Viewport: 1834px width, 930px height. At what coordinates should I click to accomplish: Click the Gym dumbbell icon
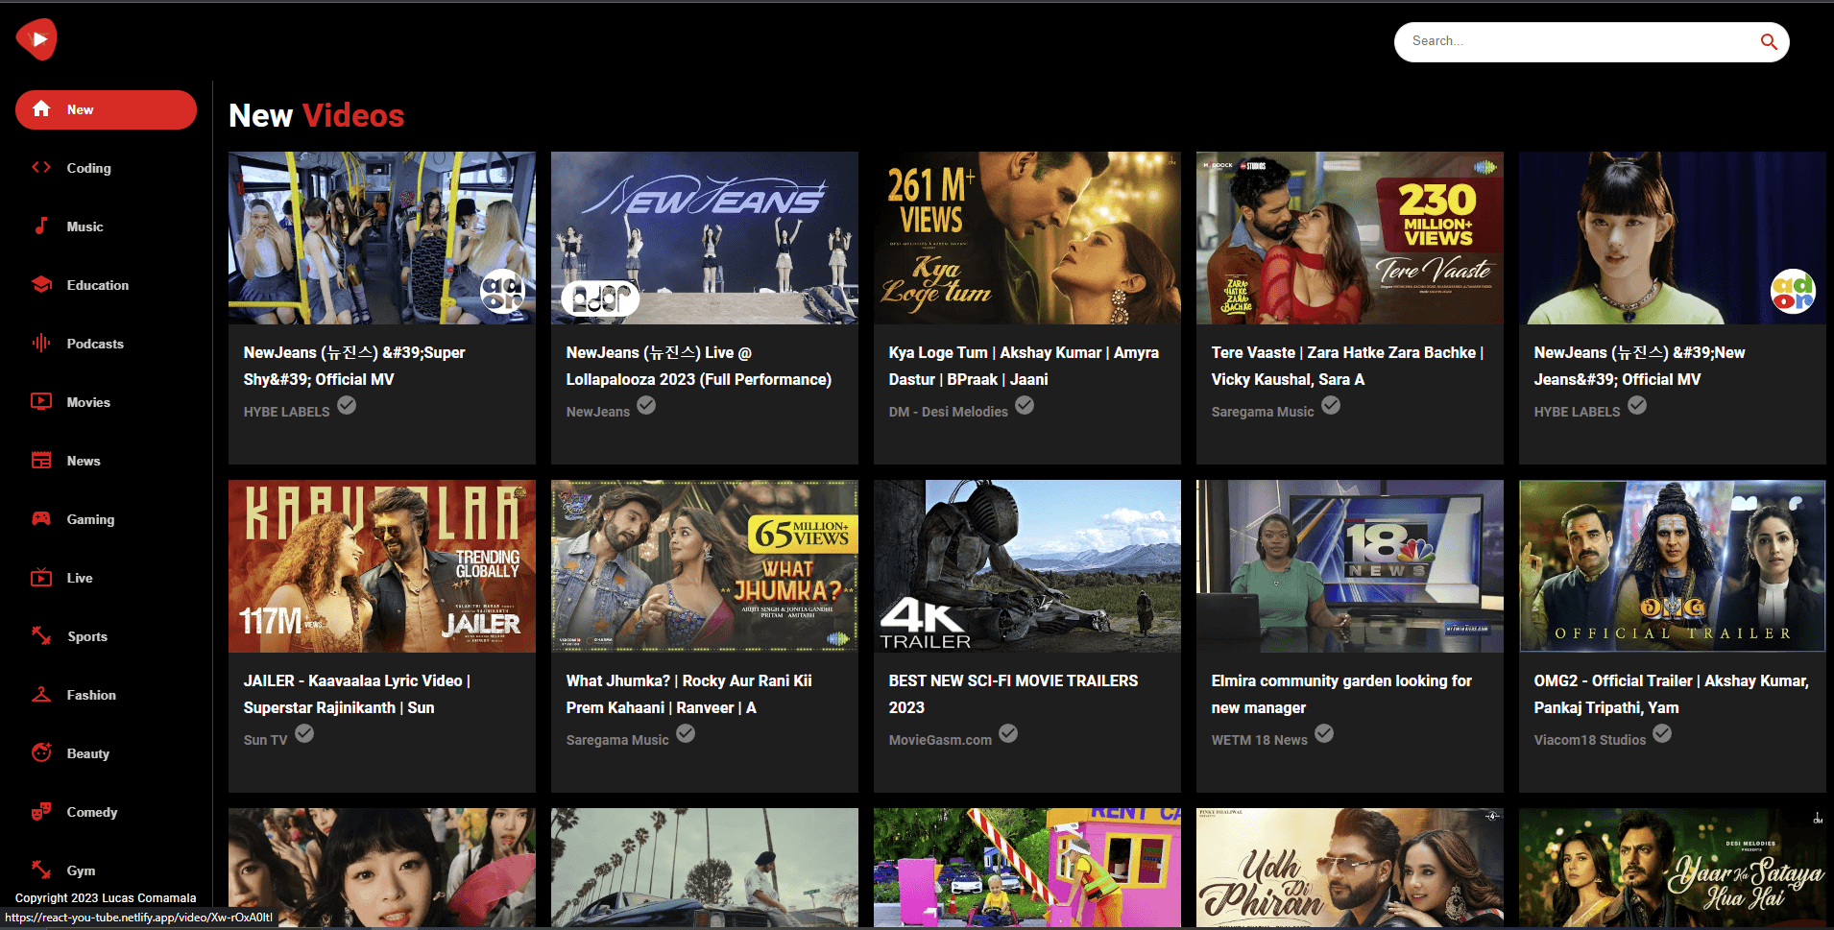pyautogui.click(x=41, y=870)
